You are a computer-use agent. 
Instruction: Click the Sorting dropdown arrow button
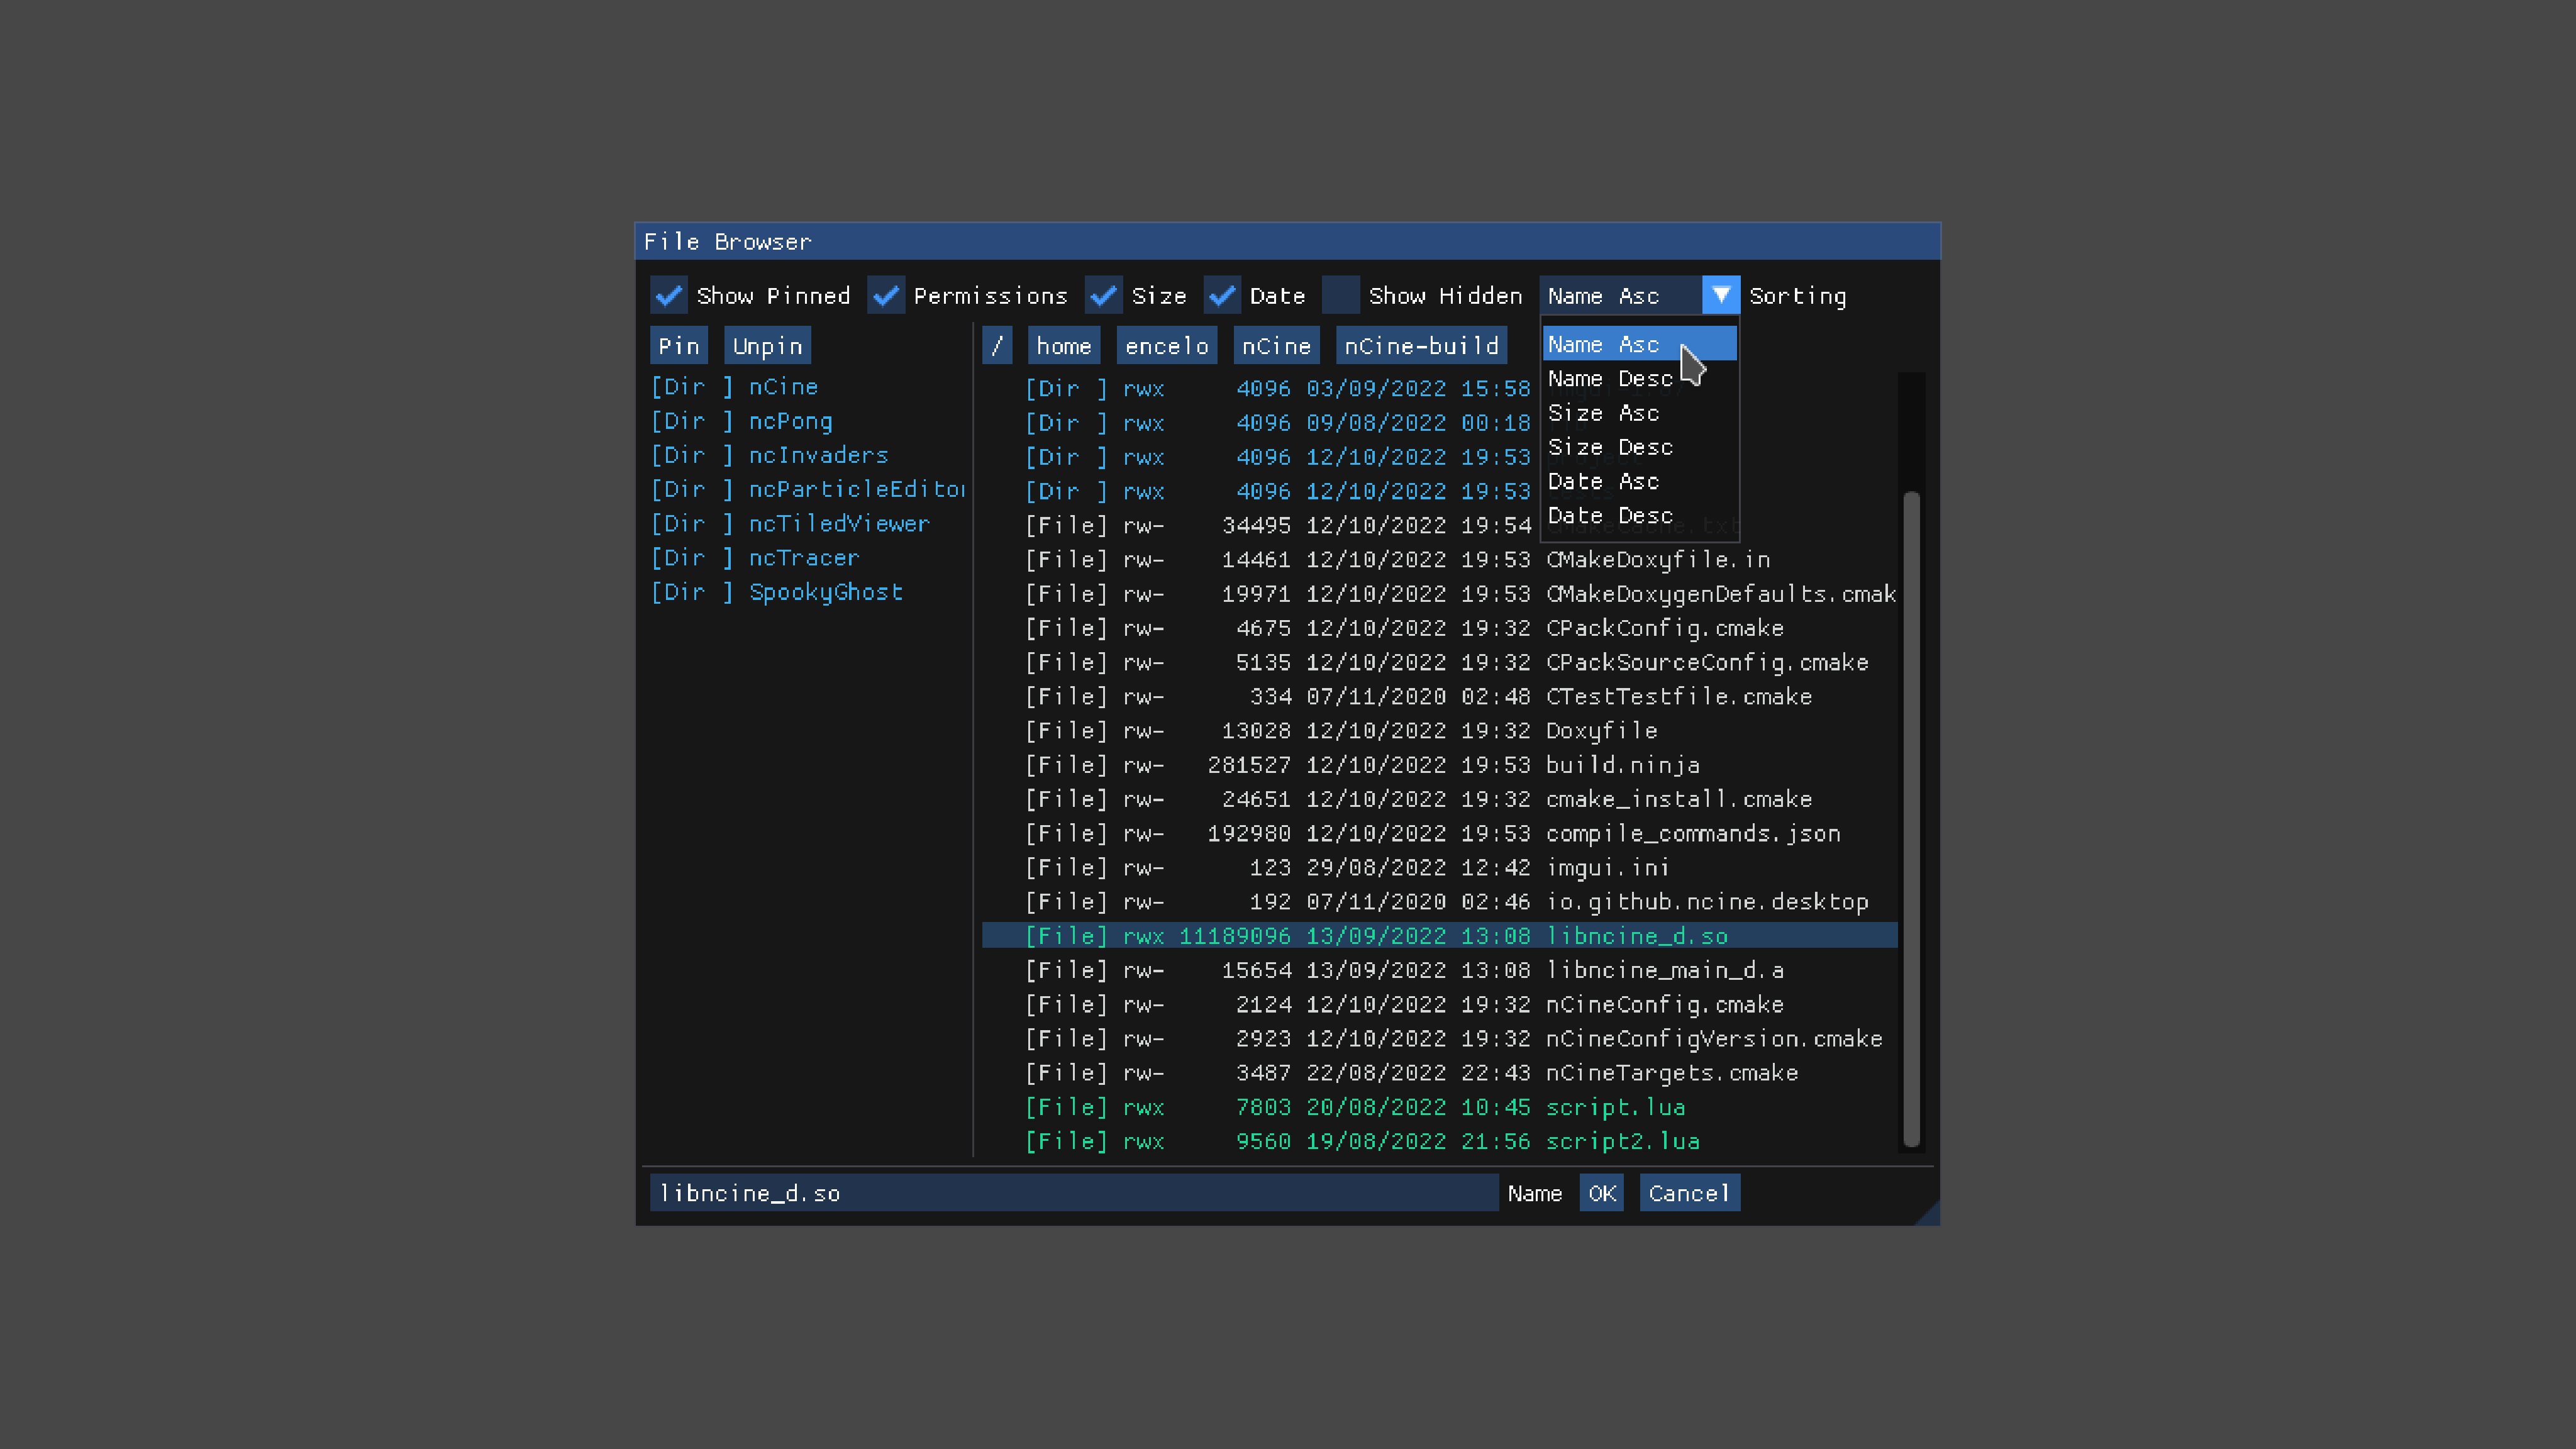tap(1720, 295)
